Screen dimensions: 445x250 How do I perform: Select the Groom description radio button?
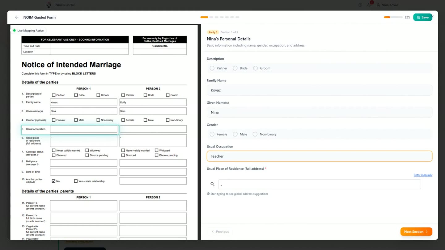pyautogui.click(x=256, y=68)
